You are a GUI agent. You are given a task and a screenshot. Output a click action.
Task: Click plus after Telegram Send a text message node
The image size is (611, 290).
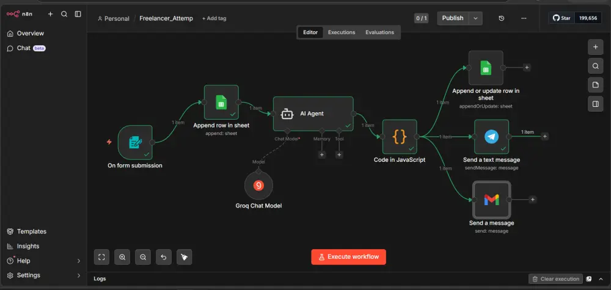(x=545, y=137)
